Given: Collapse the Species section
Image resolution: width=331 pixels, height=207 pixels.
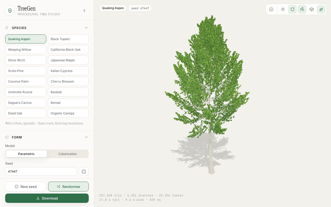Looking at the screenshot, I should click(86, 28).
